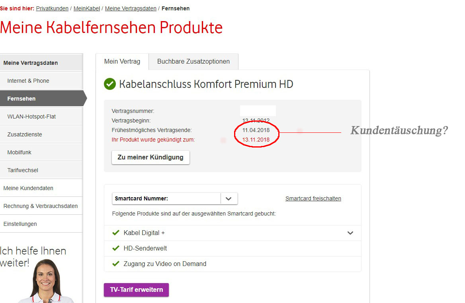
Task: Go to Privatkunden in the breadcrumb
Action: coord(52,8)
